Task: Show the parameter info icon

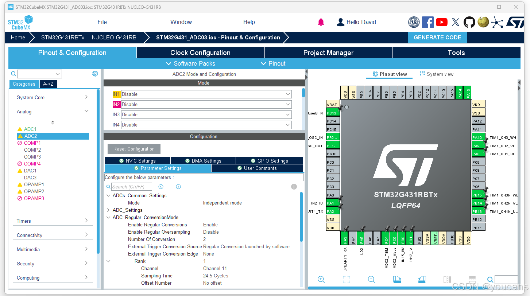Action: tap(294, 187)
